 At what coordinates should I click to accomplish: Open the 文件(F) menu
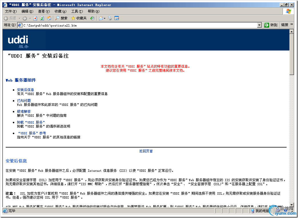click(x=11, y=11)
